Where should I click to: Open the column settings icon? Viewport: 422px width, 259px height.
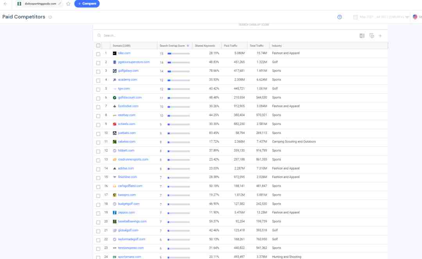click(372, 36)
